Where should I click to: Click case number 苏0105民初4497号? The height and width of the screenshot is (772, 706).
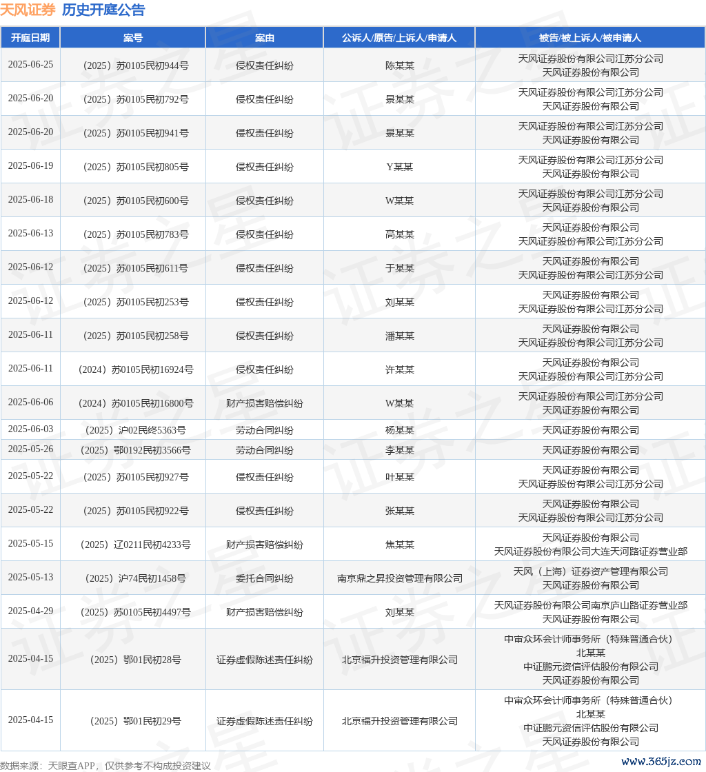pos(136,613)
